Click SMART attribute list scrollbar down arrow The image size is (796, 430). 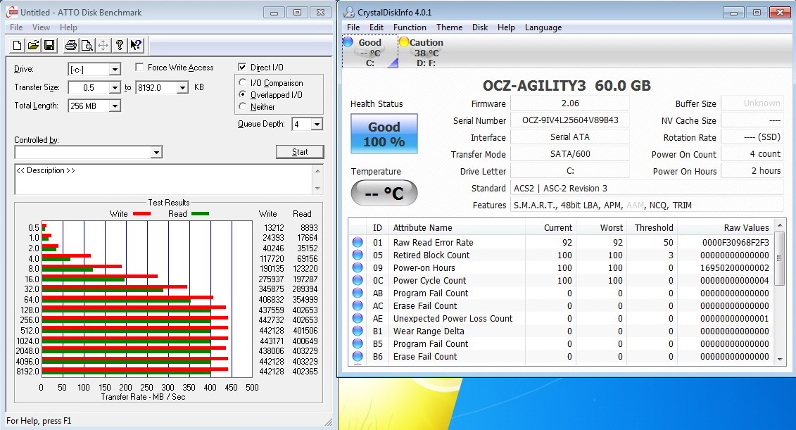coord(780,359)
